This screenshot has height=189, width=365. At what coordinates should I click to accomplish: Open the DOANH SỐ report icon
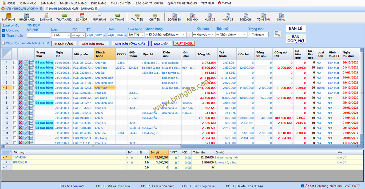pyautogui.click(x=174, y=17)
